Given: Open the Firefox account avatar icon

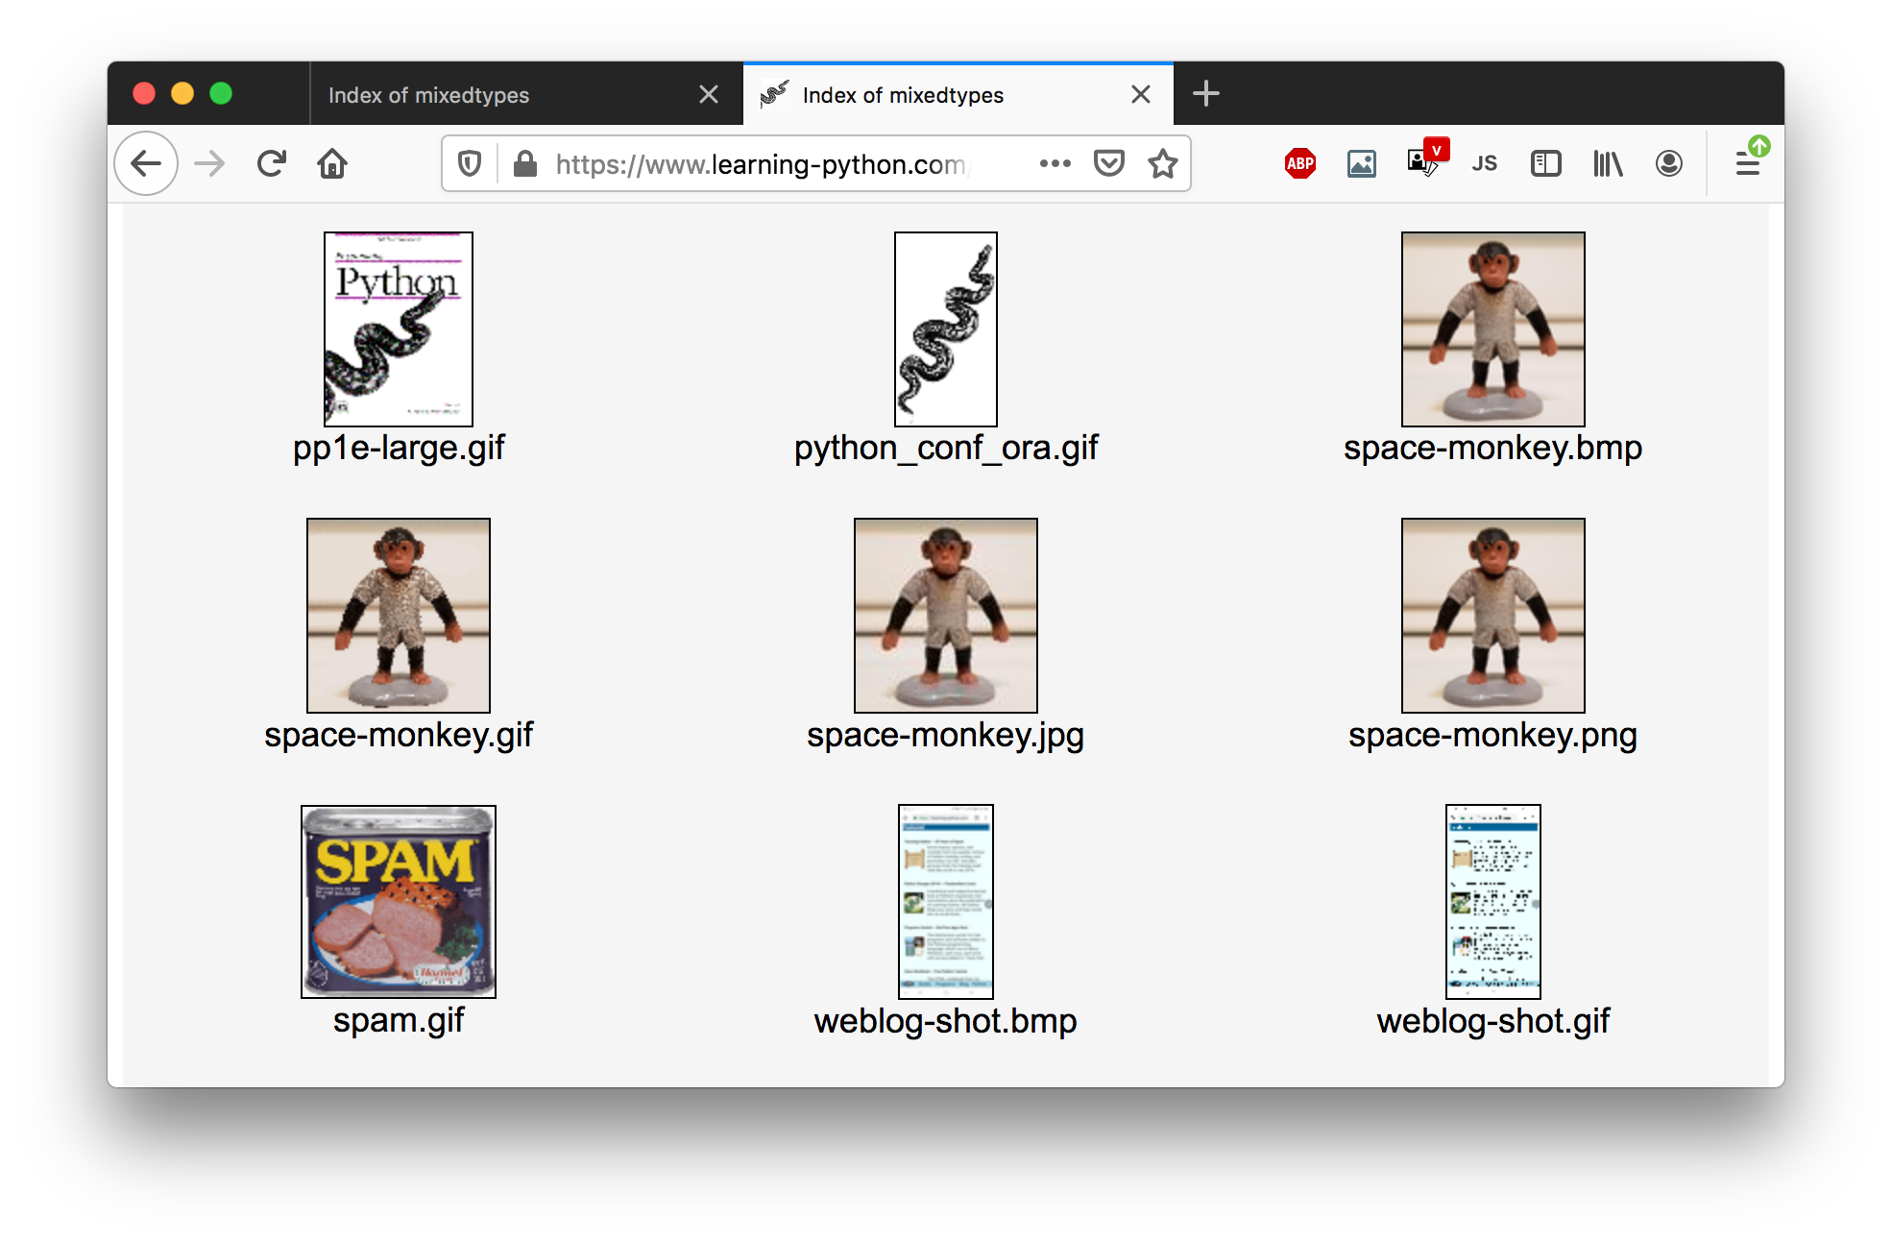Looking at the screenshot, I should click(1668, 164).
